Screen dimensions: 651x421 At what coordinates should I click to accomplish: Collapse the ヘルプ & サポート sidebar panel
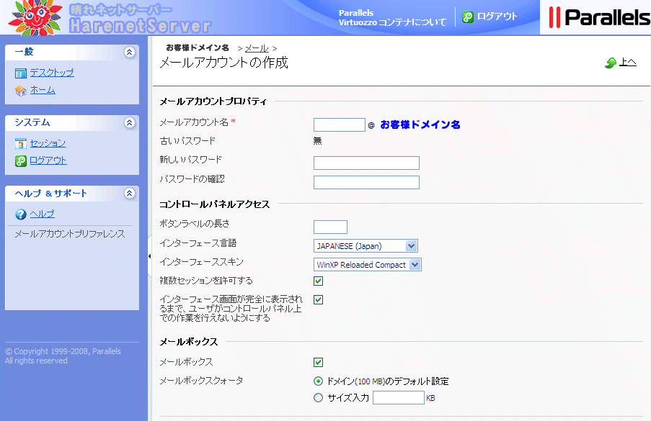[x=130, y=193]
